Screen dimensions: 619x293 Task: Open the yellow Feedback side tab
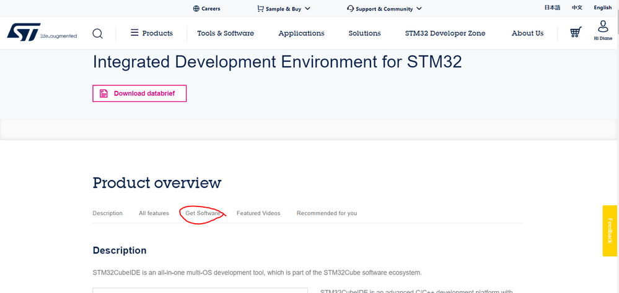click(610, 231)
